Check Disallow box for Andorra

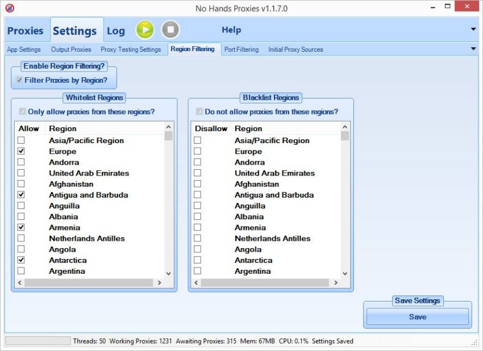pyautogui.click(x=197, y=162)
